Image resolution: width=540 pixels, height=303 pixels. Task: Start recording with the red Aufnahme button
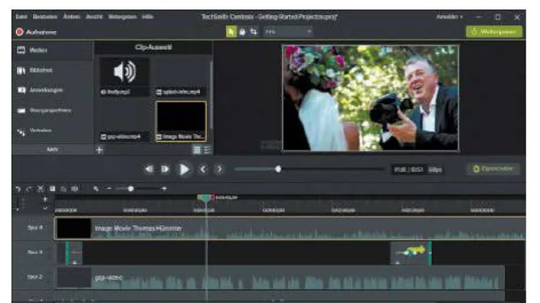coord(36,32)
